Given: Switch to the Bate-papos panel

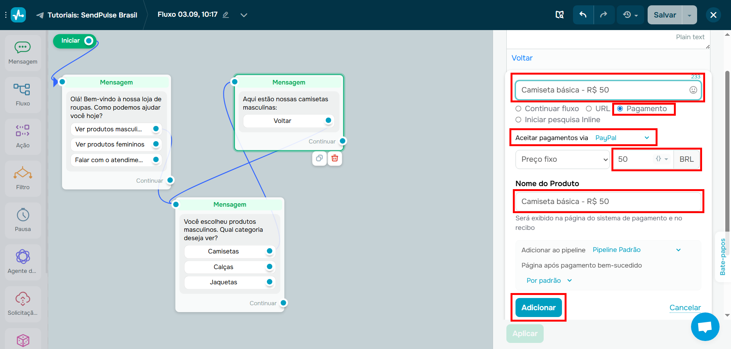Looking at the screenshot, I should click(x=723, y=257).
